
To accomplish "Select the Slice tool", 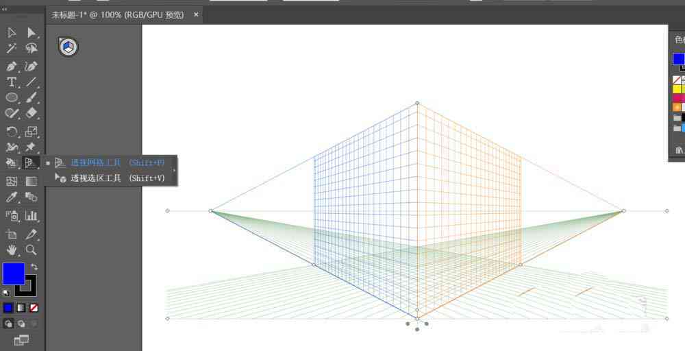I will (32, 234).
